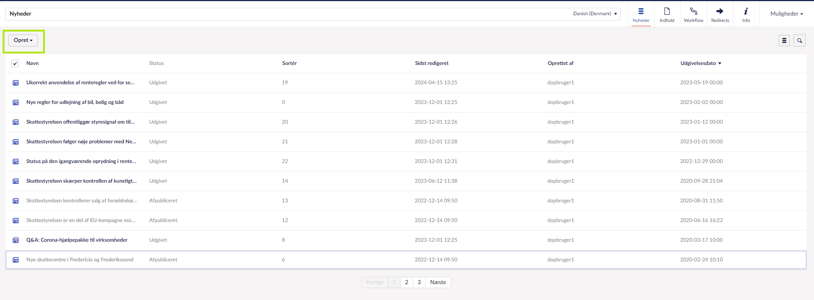Click the search magnifier icon

point(800,40)
